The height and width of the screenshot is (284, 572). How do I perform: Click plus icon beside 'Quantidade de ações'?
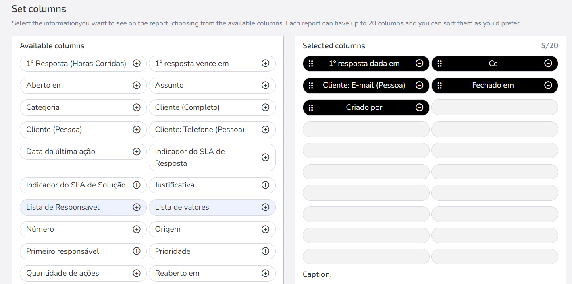point(137,273)
